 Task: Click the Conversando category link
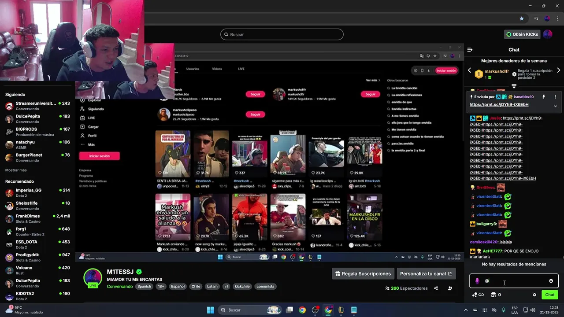point(119,287)
